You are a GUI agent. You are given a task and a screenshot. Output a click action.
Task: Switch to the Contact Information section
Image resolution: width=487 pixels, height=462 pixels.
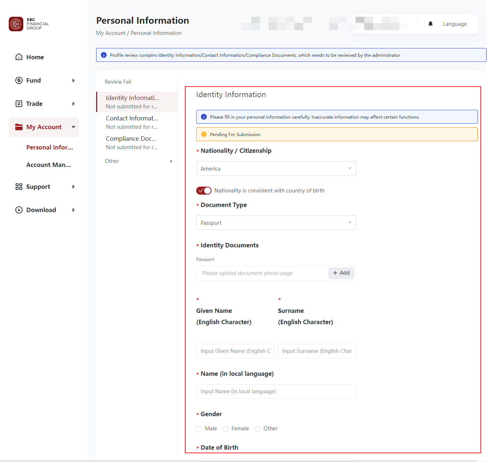(x=132, y=118)
